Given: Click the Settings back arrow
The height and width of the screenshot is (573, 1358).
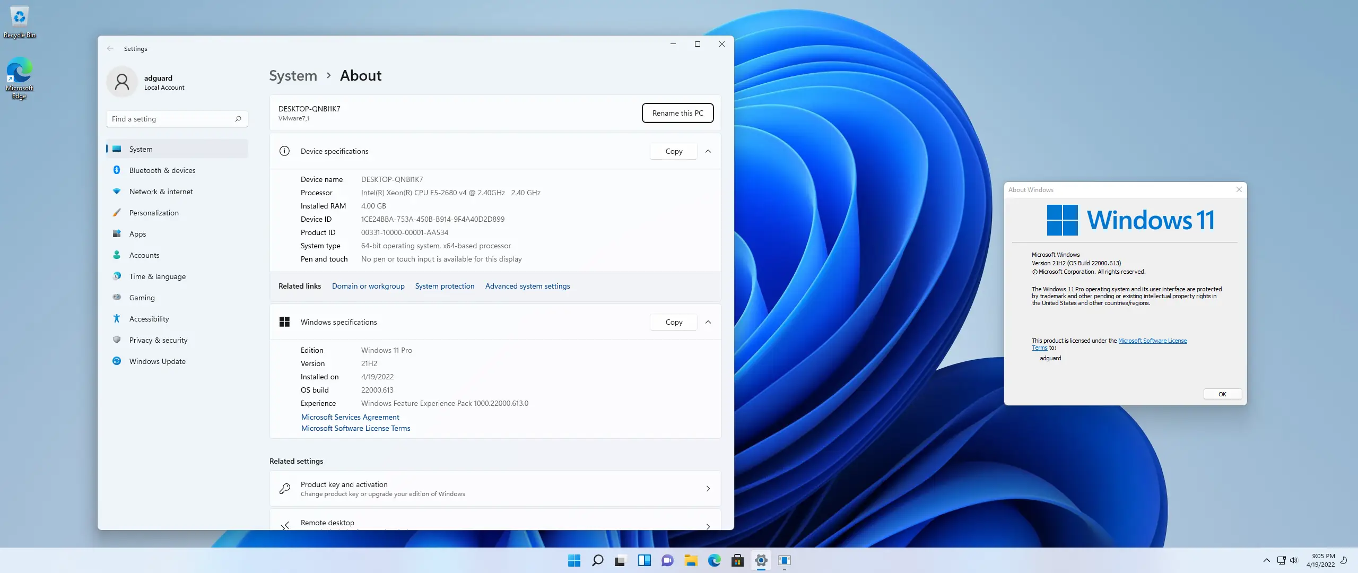Looking at the screenshot, I should [110, 48].
